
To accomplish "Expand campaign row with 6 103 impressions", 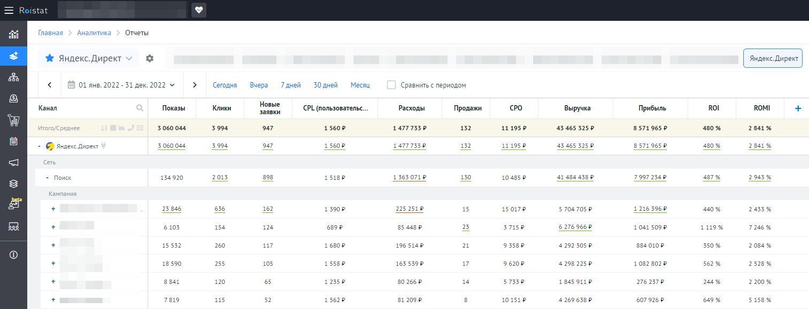I will click(x=53, y=227).
